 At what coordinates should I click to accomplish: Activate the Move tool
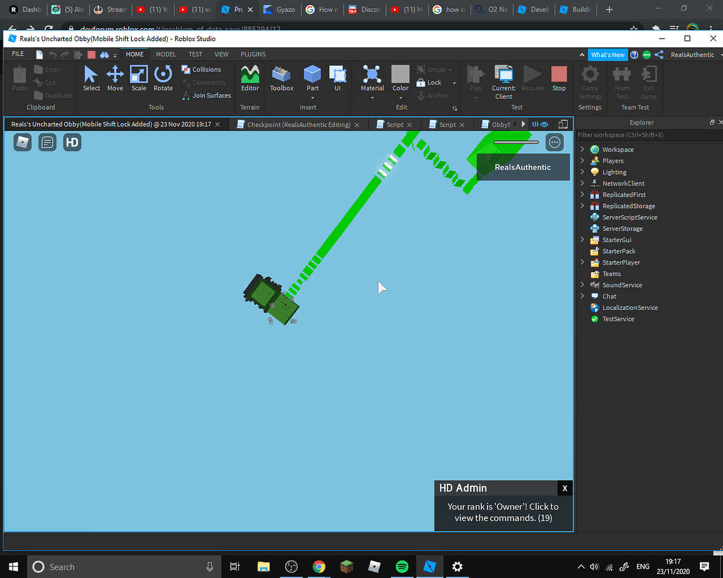click(115, 78)
